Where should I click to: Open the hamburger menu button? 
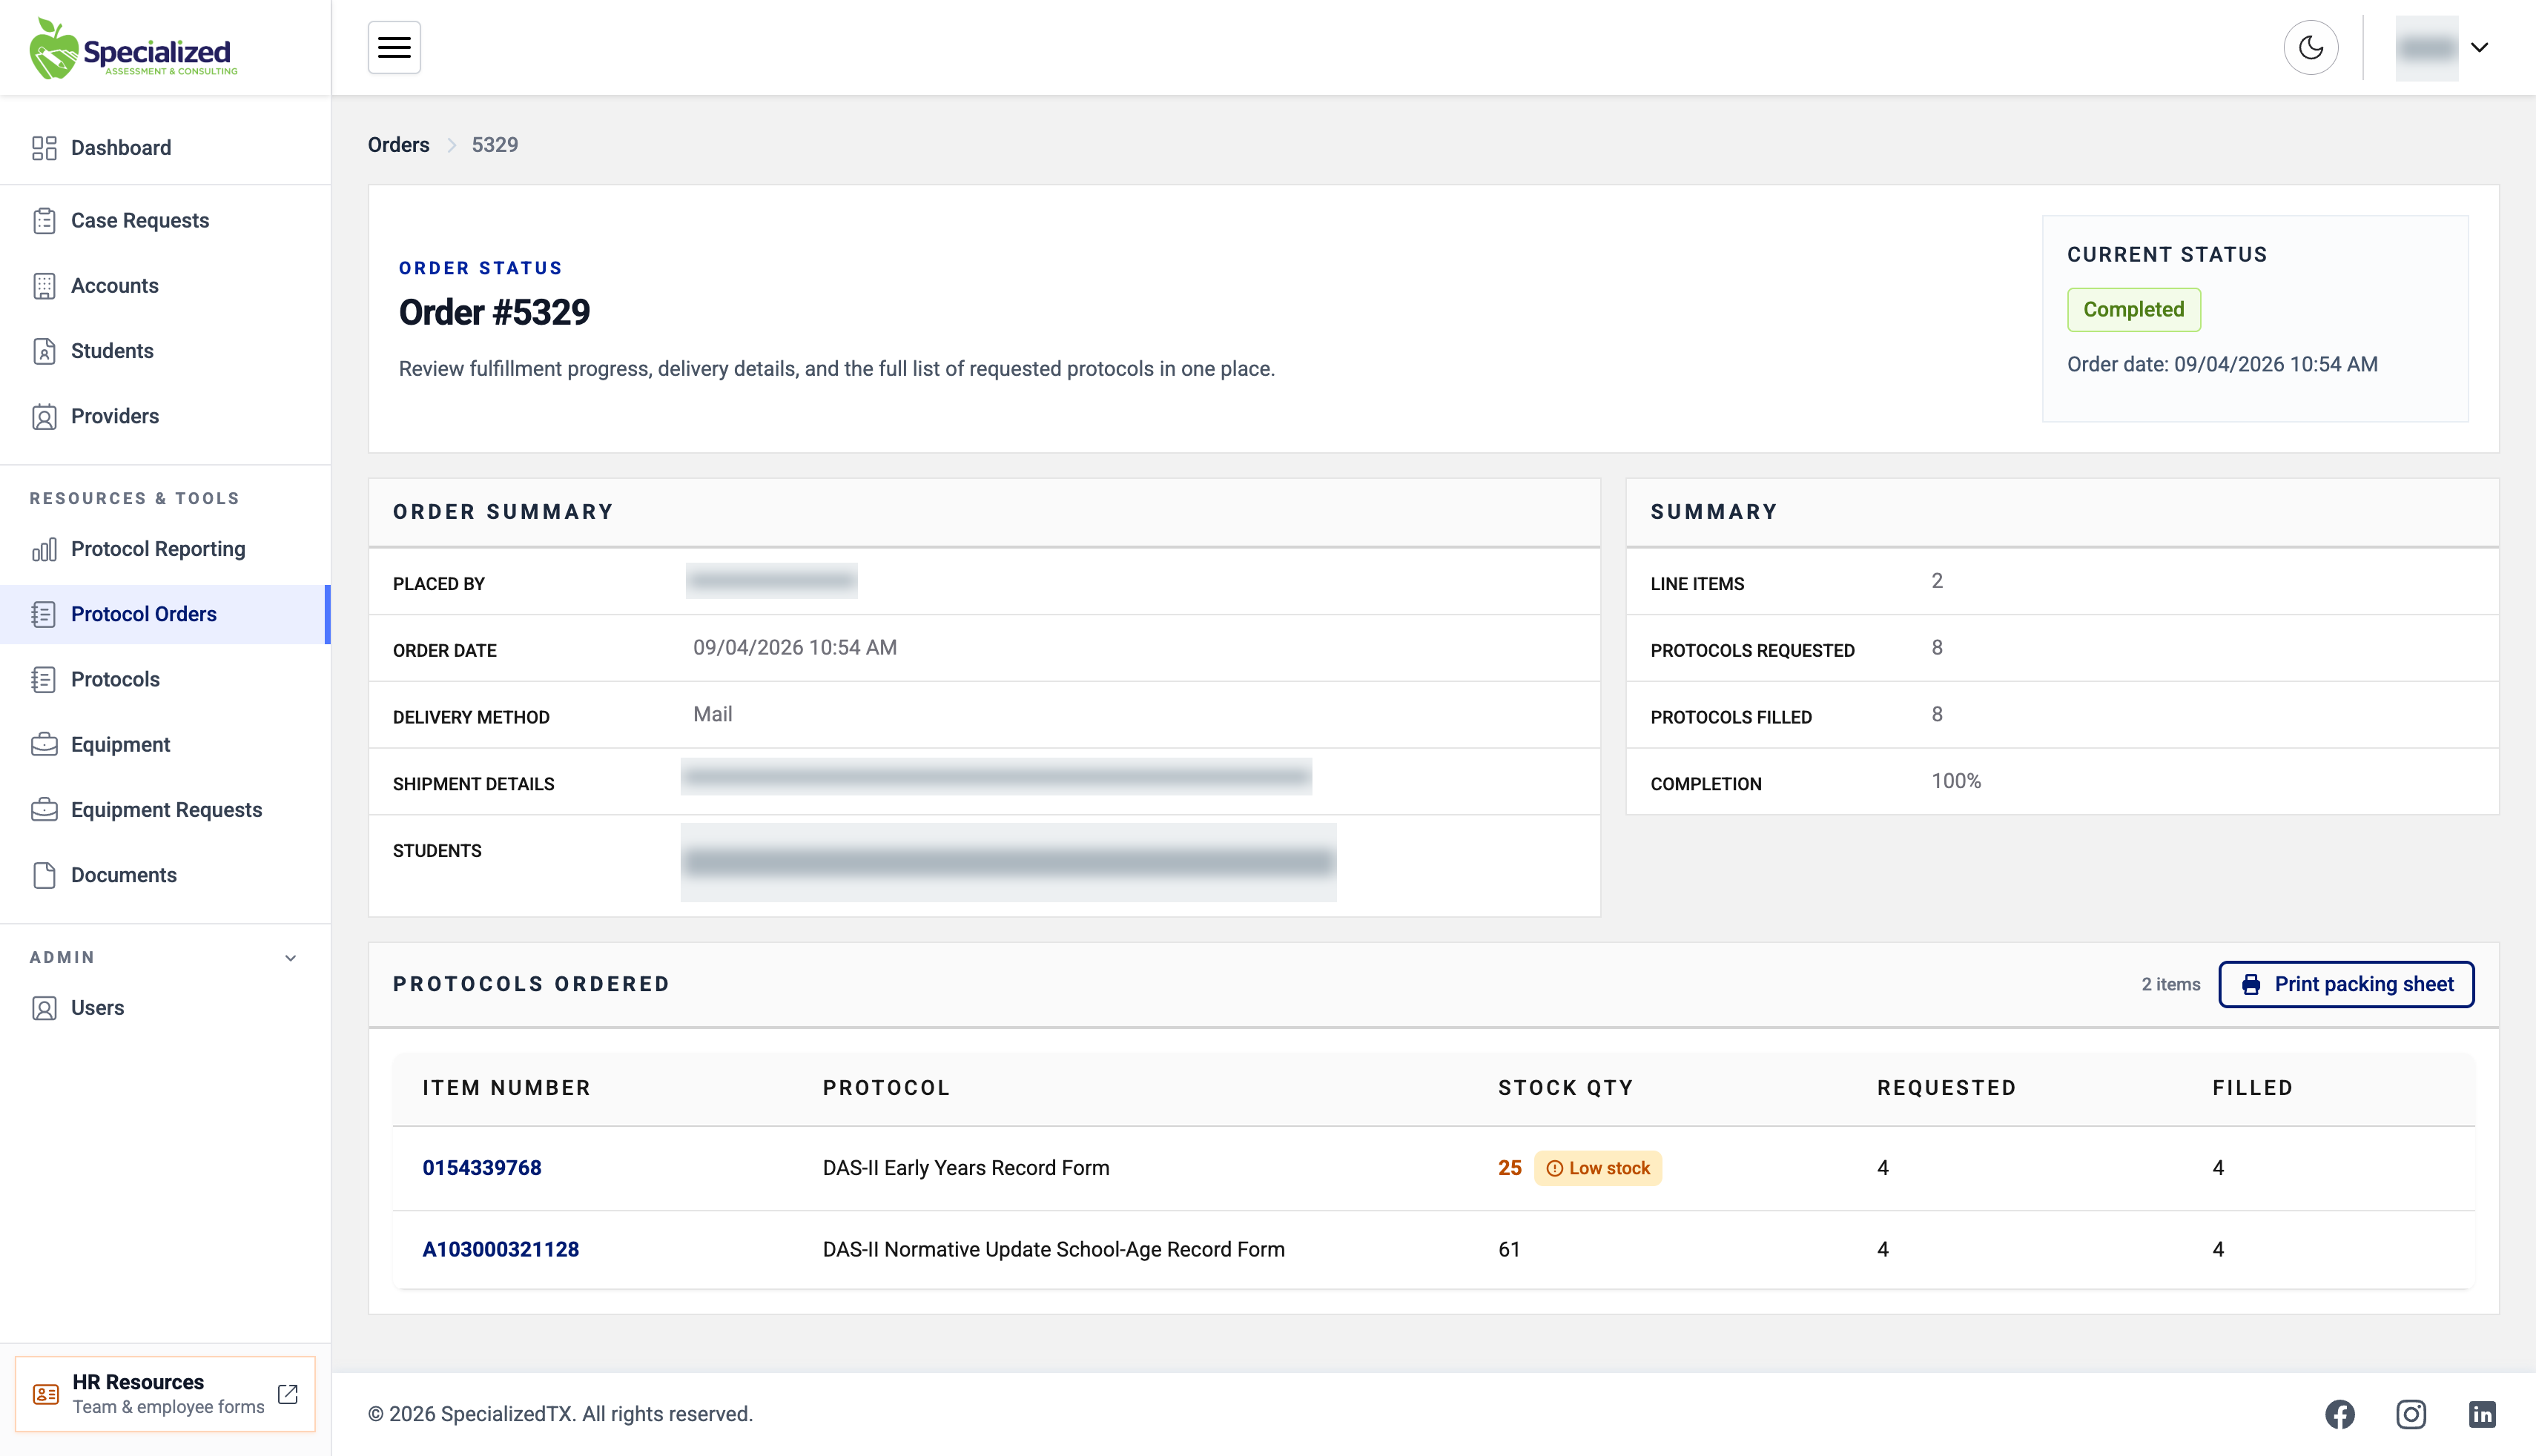pyautogui.click(x=394, y=47)
